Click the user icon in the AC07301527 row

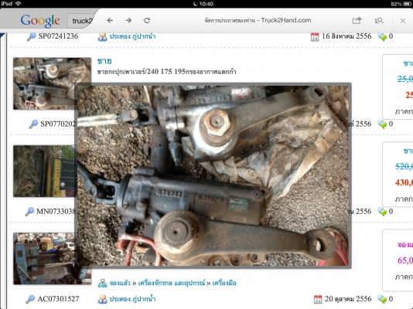(102, 299)
